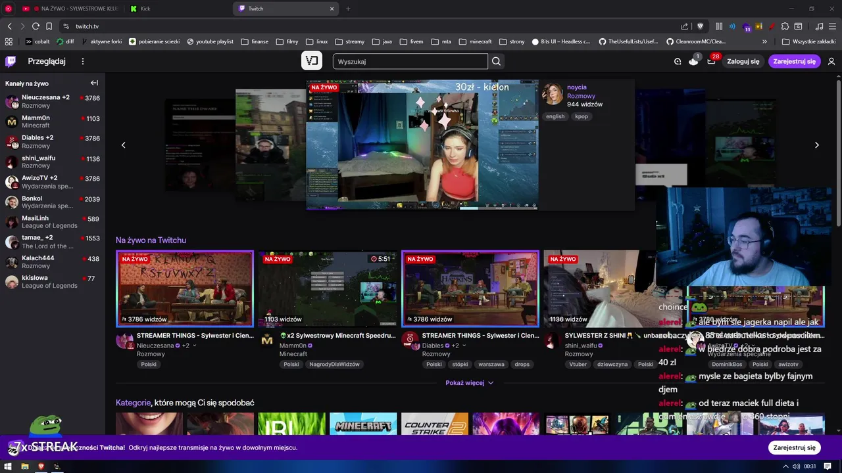The width and height of the screenshot is (842, 473).
Task: Open Windows Start button
Action: click(8, 466)
